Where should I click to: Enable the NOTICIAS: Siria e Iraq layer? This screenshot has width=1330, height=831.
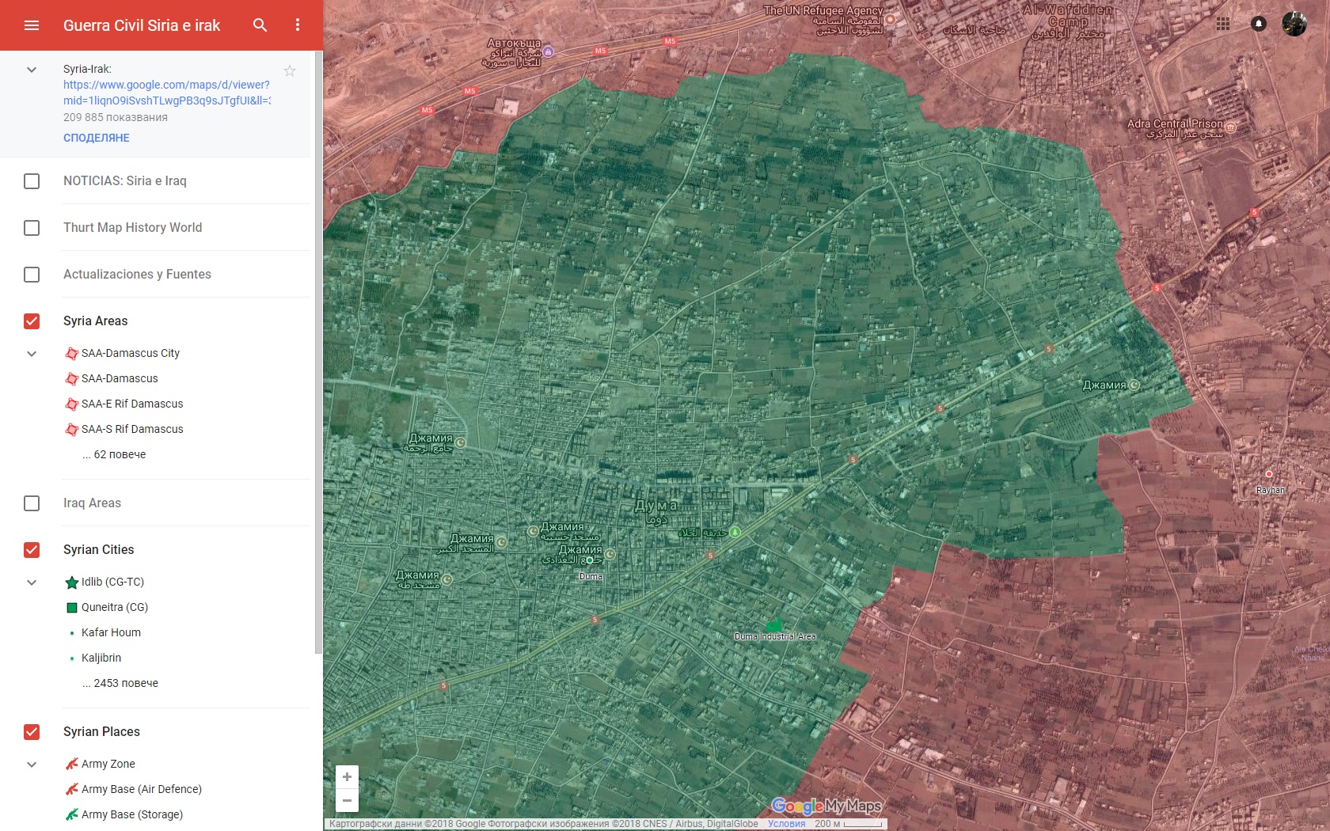click(x=32, y=181)
